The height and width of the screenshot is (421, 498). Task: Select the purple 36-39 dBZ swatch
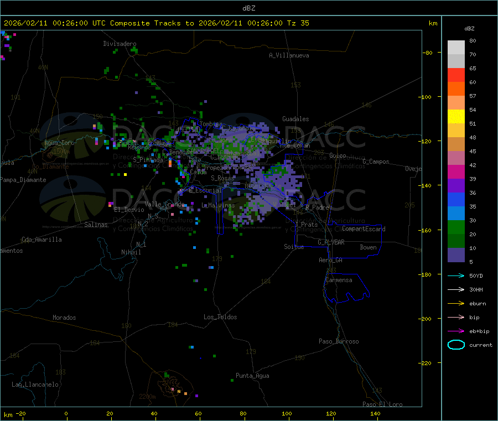456,185
